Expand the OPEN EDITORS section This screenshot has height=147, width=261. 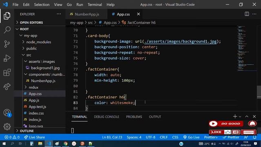[31, 22]
